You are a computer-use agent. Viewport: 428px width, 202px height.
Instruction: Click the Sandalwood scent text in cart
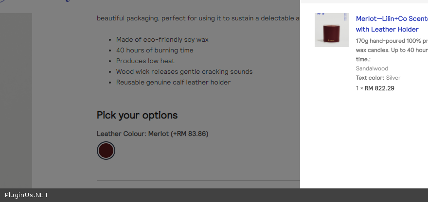pyautogui.click(x=372, y=68)
